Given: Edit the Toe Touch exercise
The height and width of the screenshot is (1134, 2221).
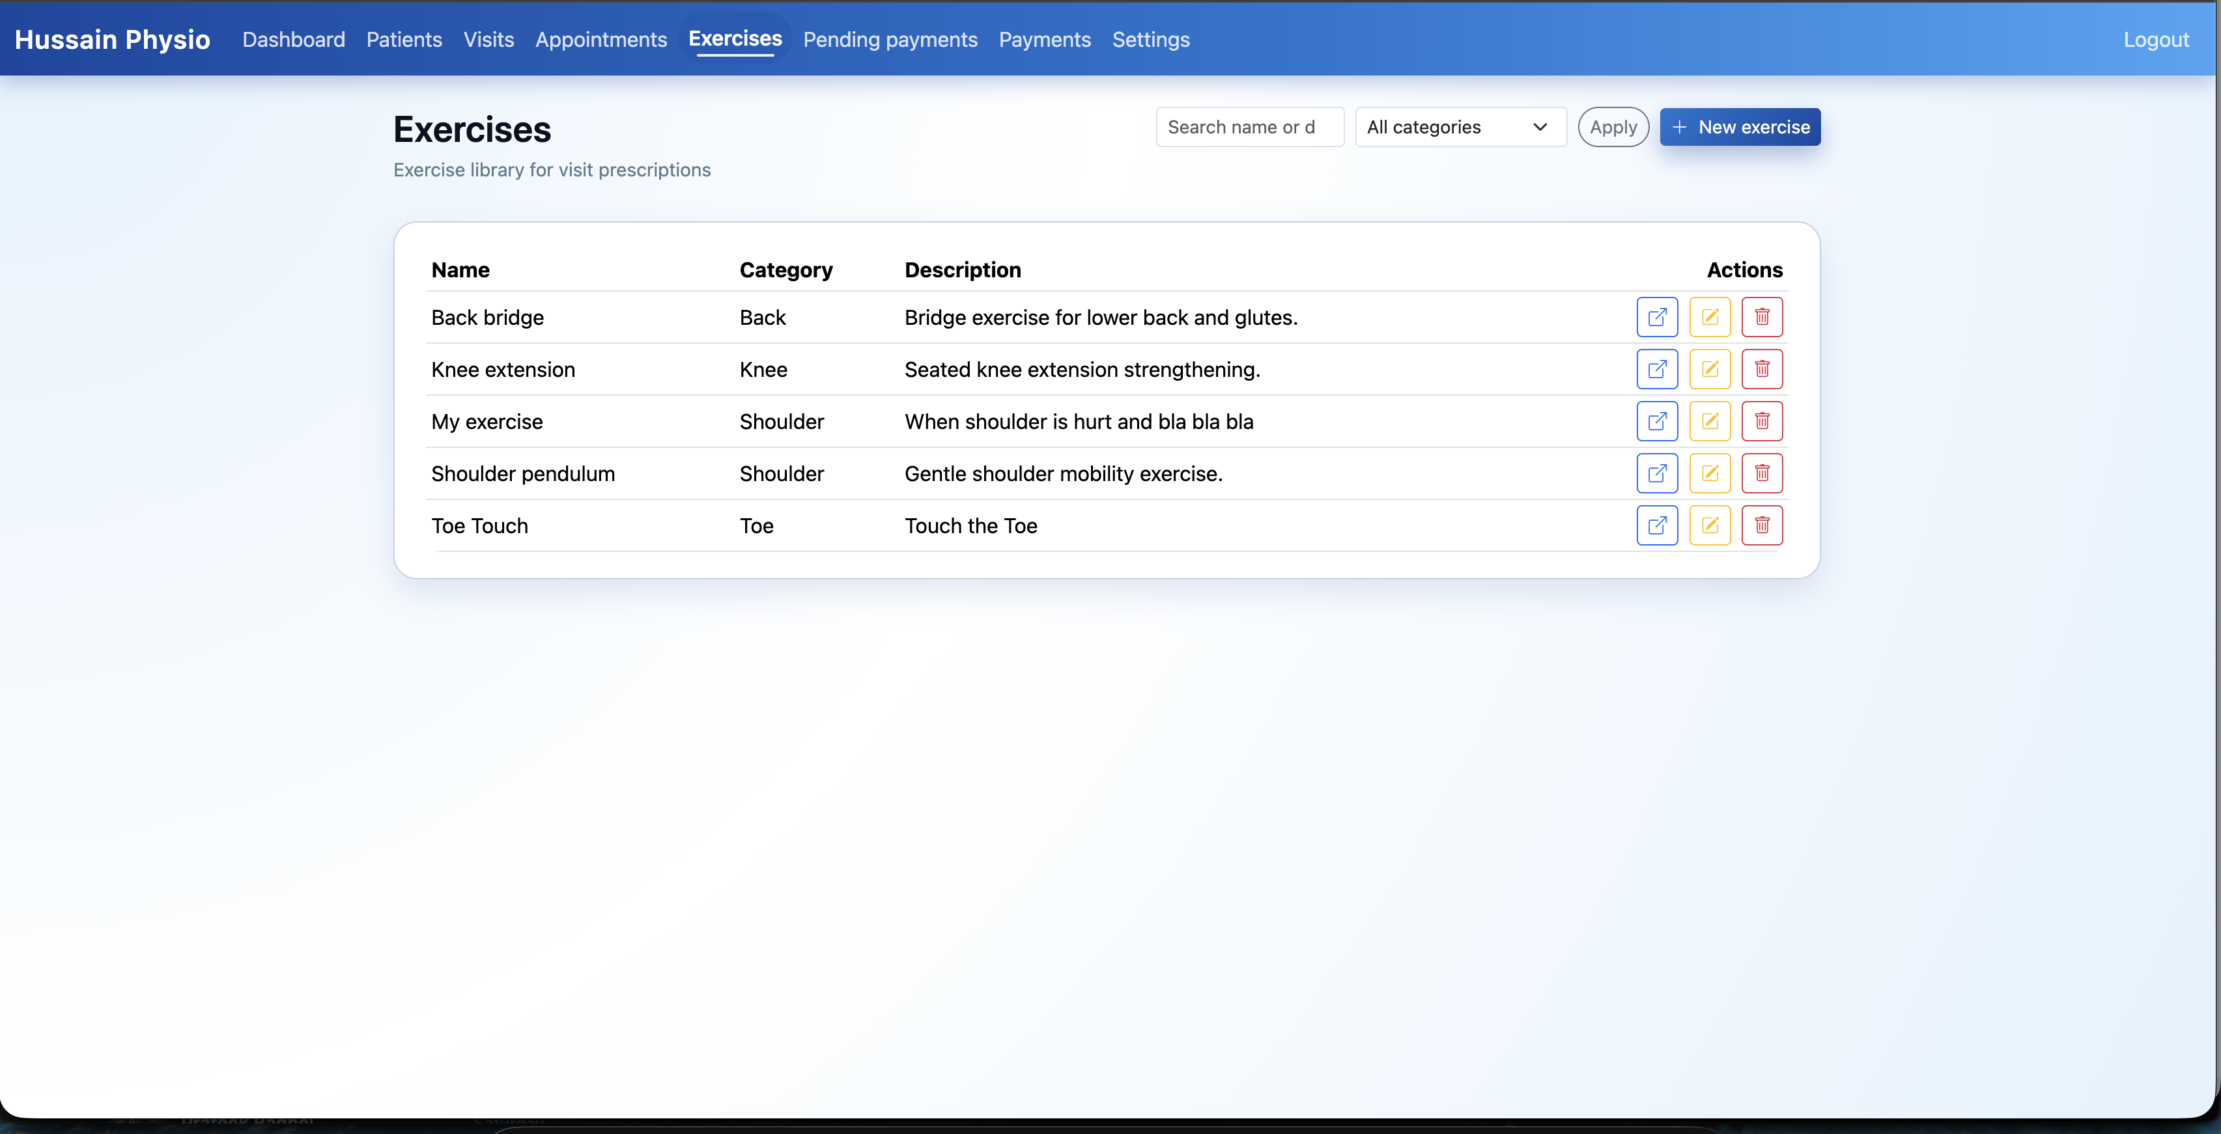Looking at the screenshot, I should tap(1709, 525).
